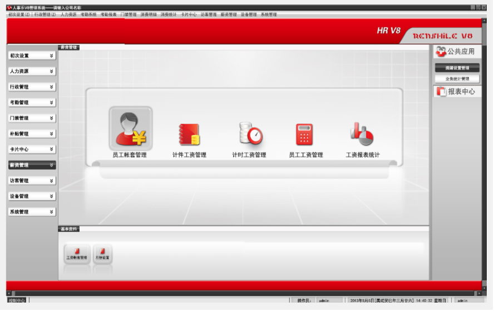Screen dimensions: 499x312
Task: Open 工资报表统计 chart icon
Action: 362,134
